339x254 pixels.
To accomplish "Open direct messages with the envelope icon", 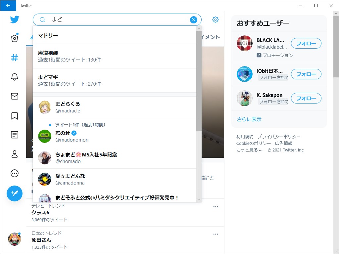I will pyautogui.click(x=14, y=96).
